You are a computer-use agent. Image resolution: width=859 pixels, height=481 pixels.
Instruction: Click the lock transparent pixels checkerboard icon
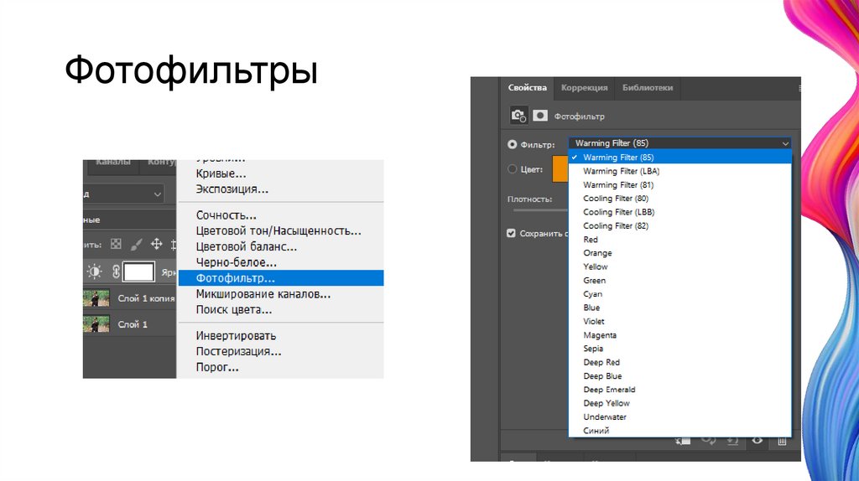tap(116, 244)
